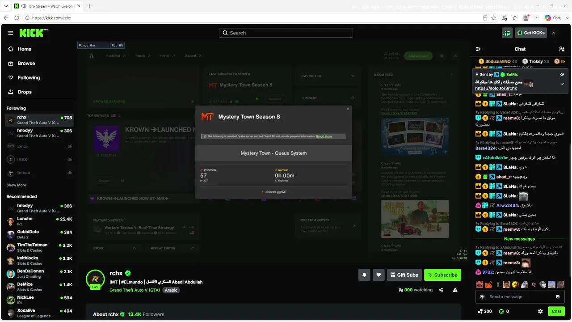Open a new browser tab
The height and width of the screenshot is (322, 572).
click(x=89, y=6)
